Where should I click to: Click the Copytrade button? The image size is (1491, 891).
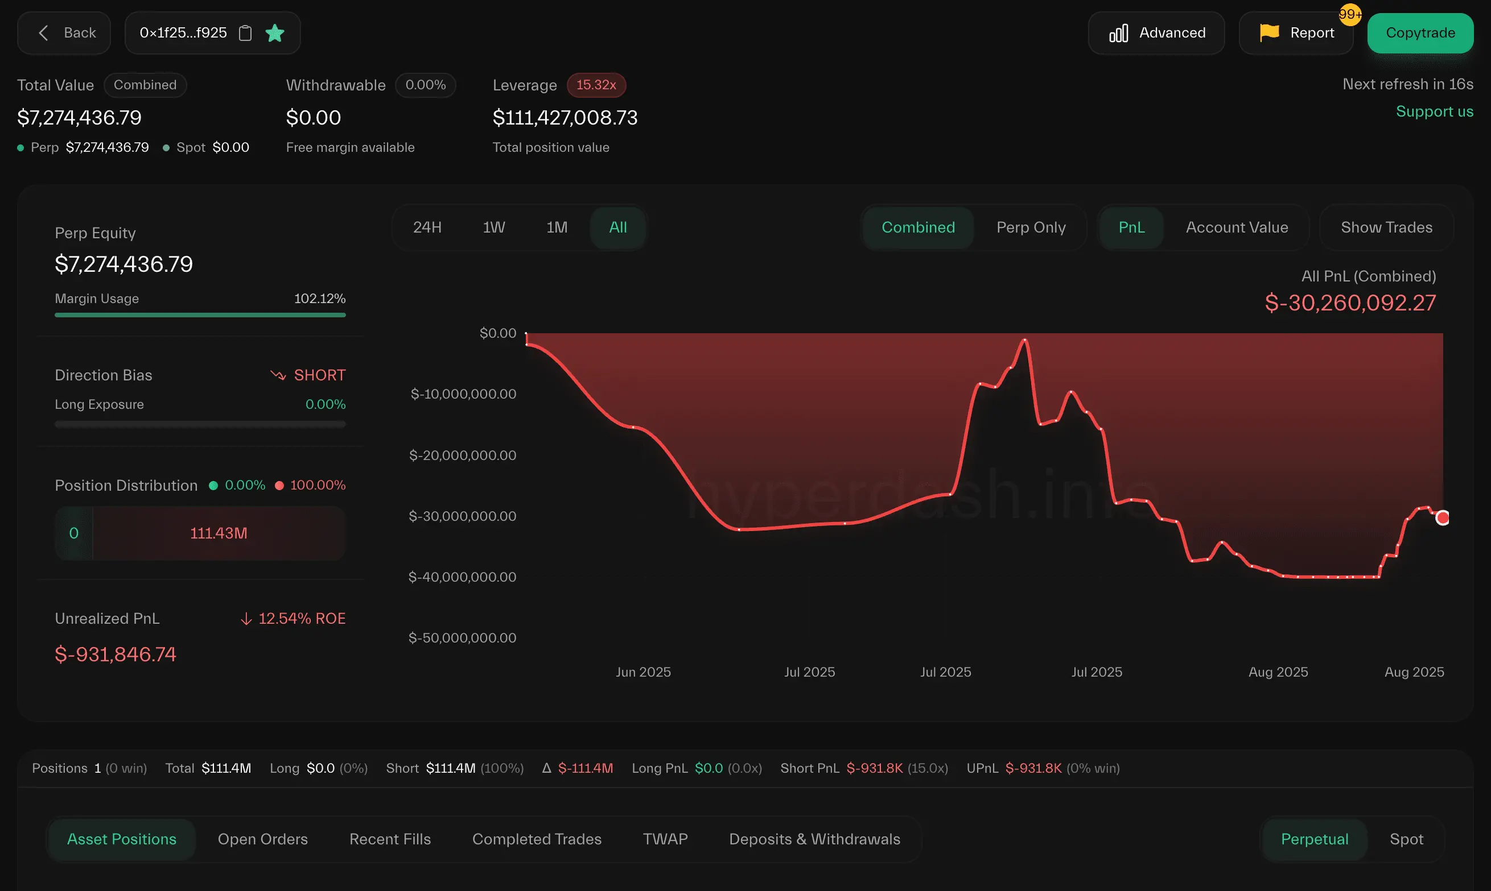coord(1420,33)
